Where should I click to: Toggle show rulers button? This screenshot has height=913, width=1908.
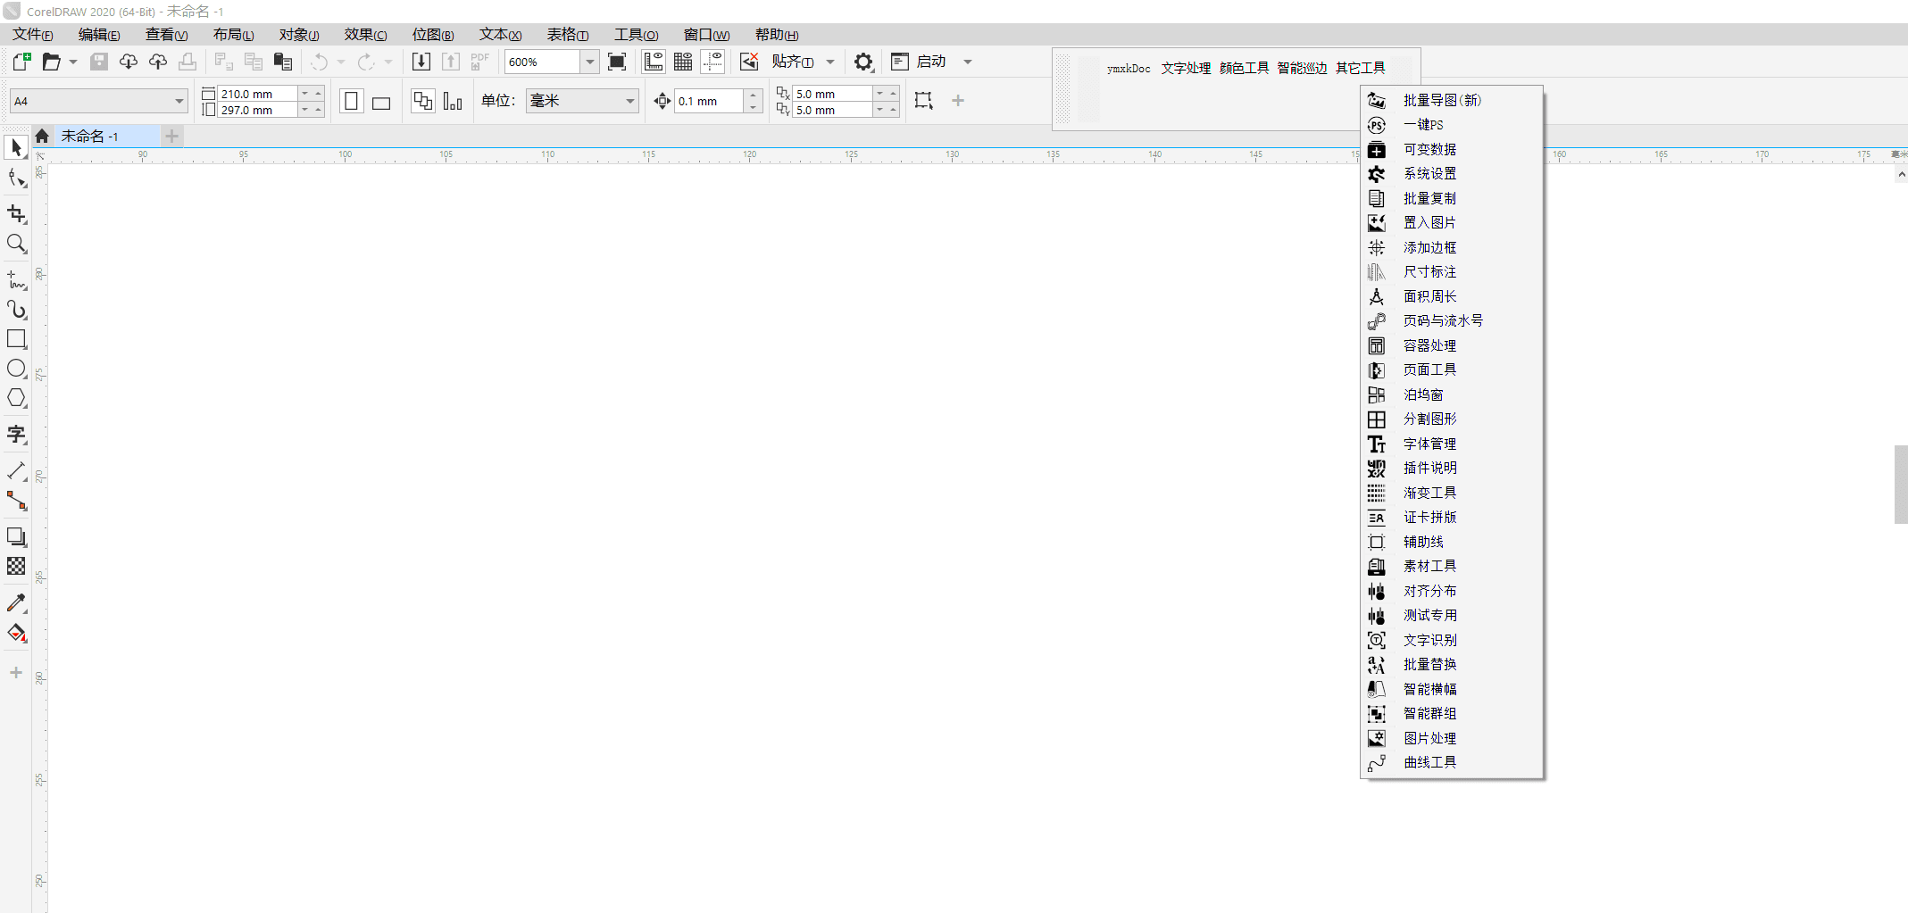[x=654, y=62]
